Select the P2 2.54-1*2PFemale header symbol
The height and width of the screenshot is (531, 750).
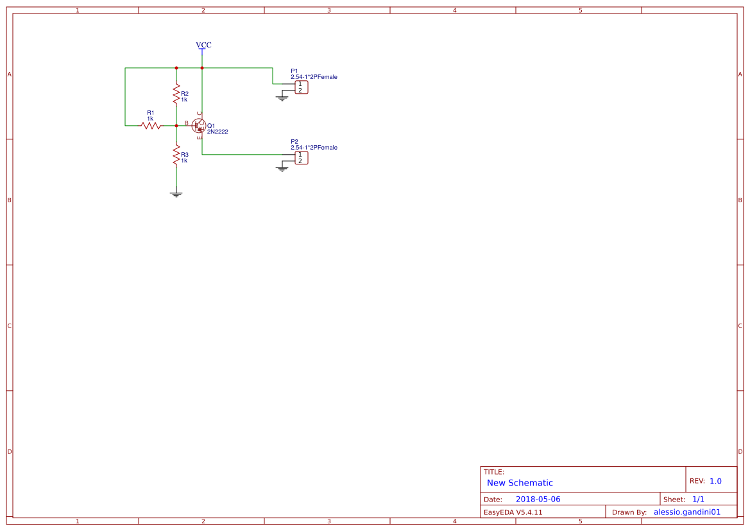tap(302, 157)
